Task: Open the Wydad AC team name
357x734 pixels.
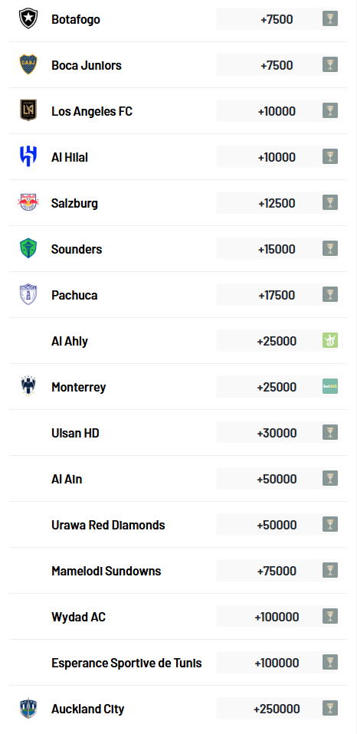Action: click(x=79, y=617)
